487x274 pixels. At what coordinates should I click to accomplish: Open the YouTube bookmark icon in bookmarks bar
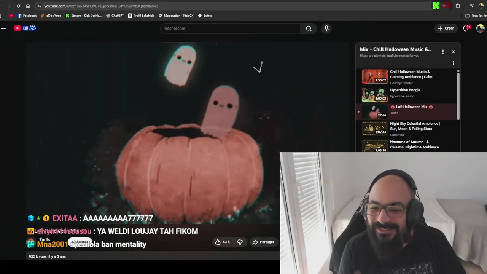click(11, 16)
